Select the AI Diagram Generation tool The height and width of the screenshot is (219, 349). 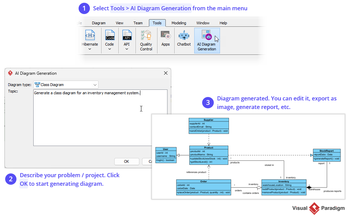[207, 39]
